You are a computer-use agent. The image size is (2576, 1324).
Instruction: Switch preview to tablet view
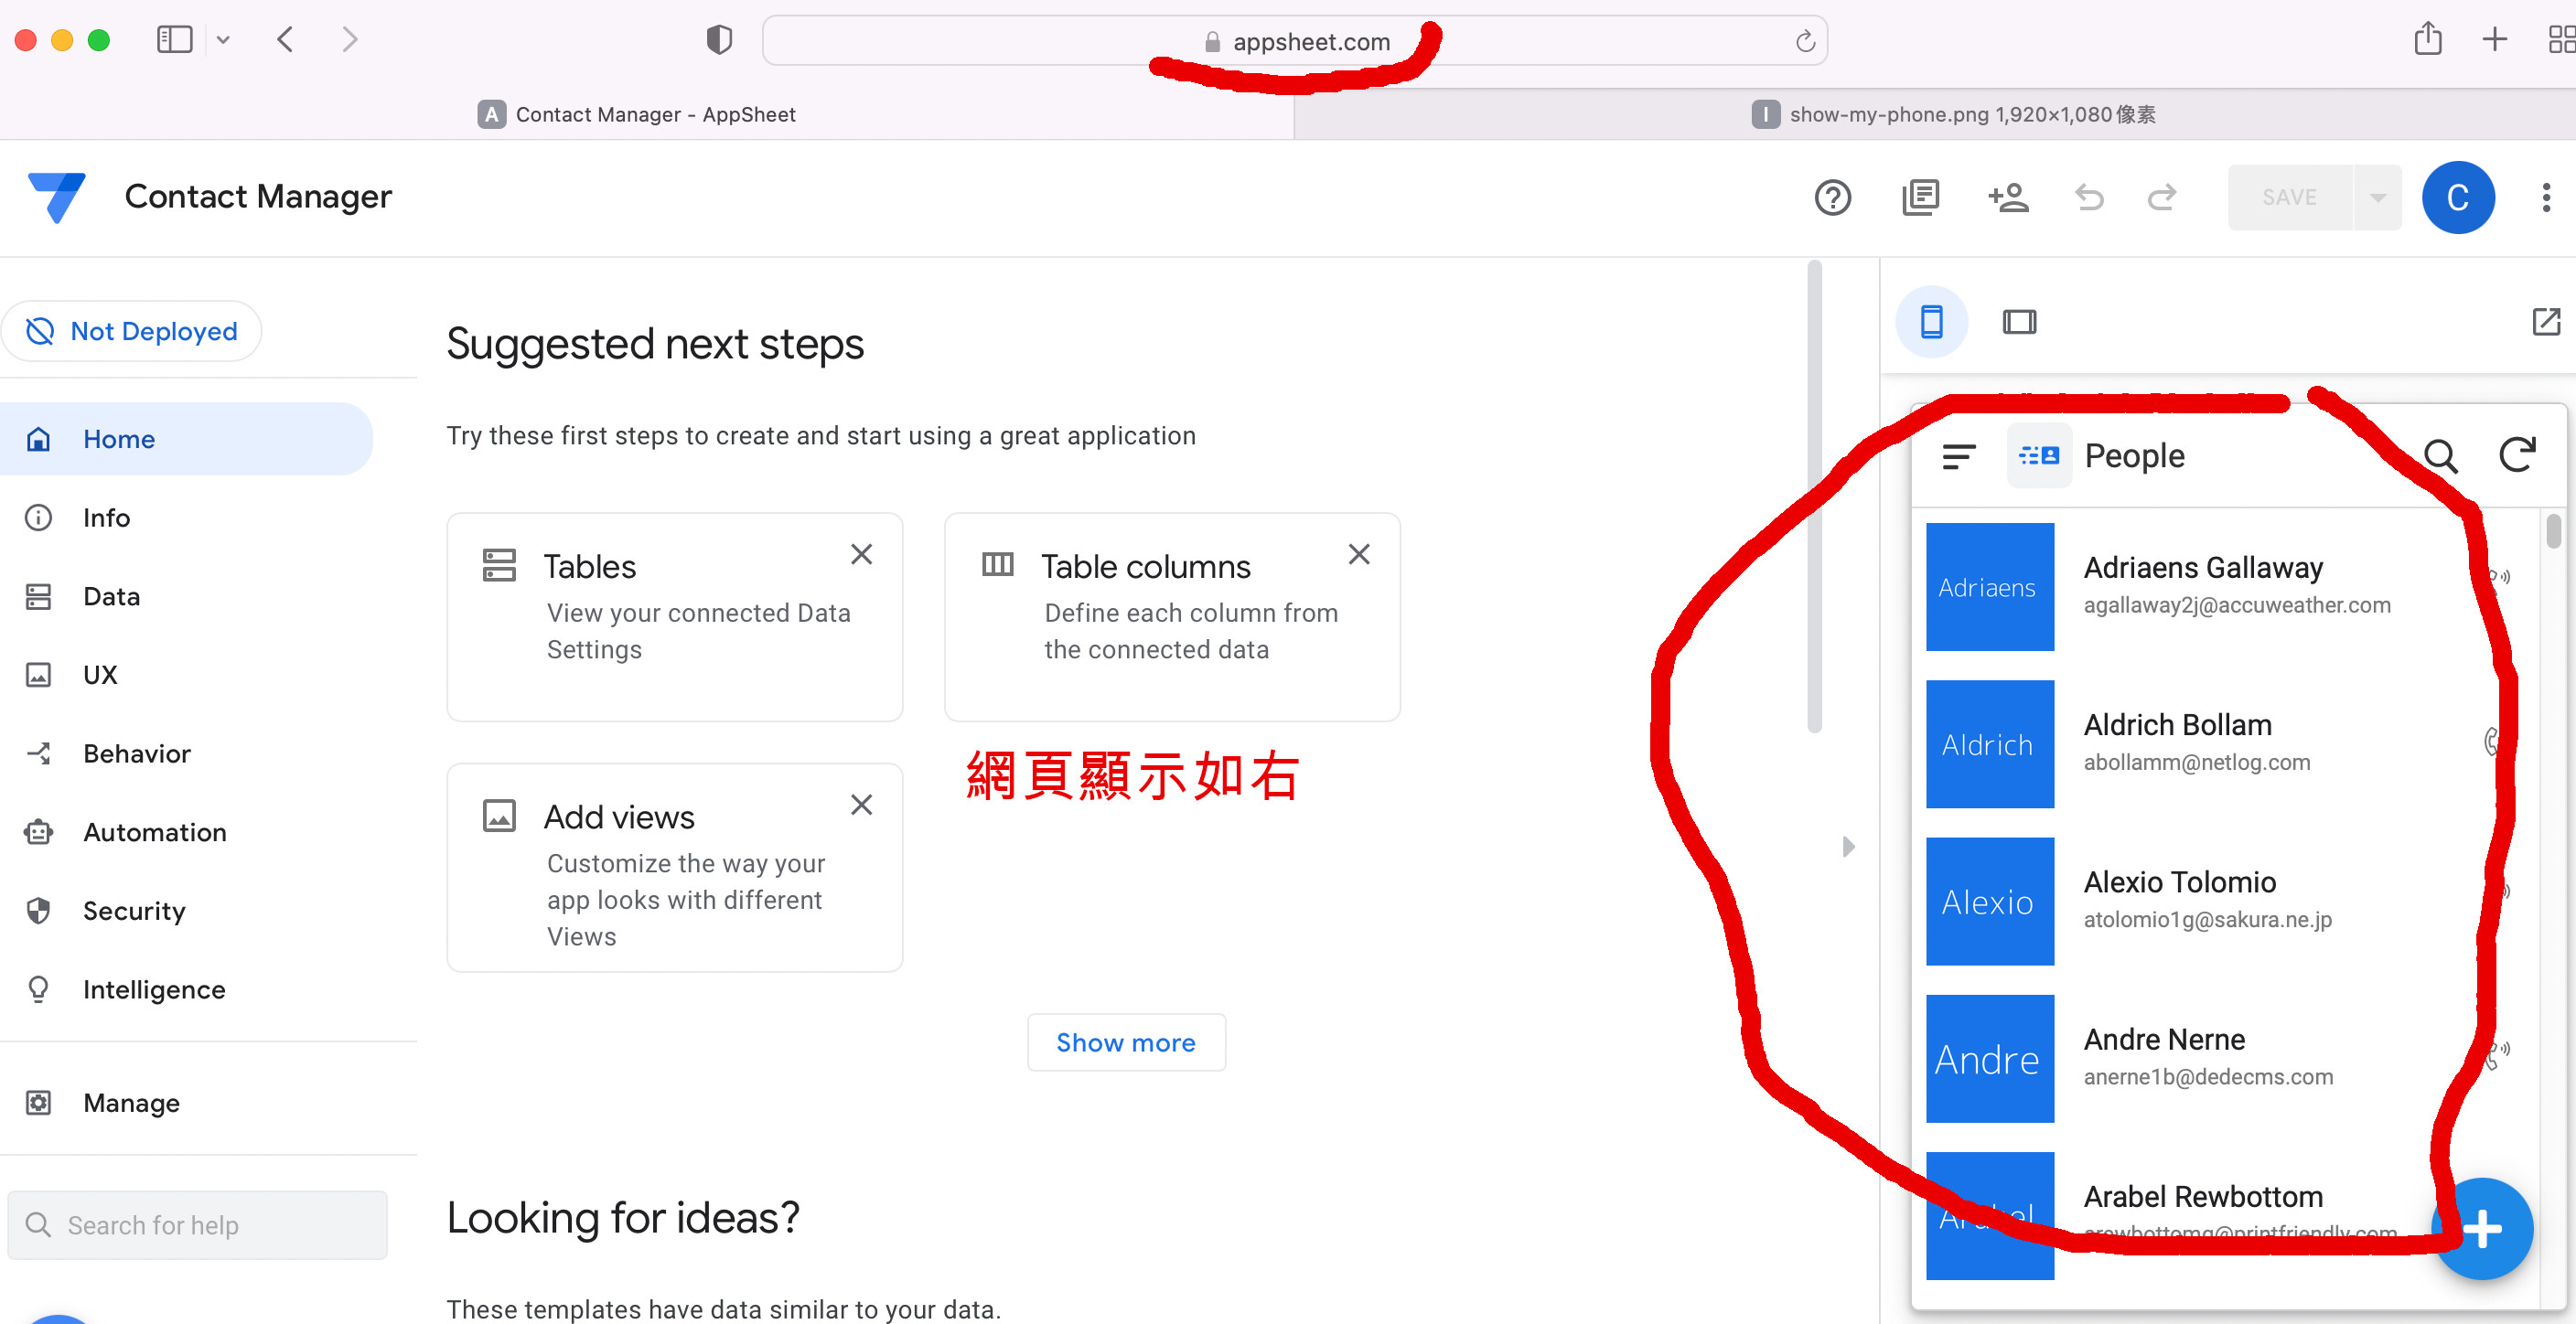(2019, 322)
